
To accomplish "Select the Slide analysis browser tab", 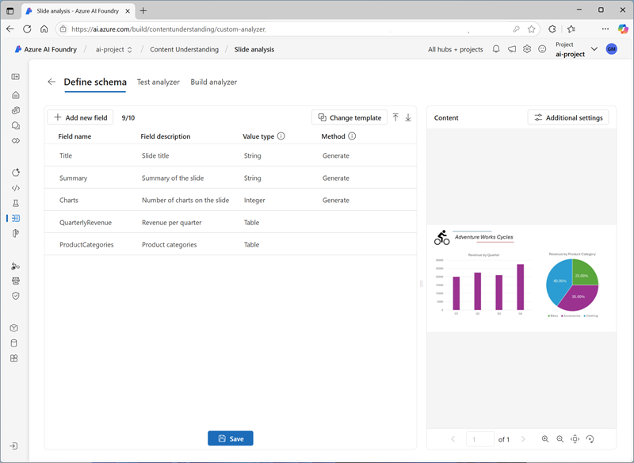I will pyautogui.click(x=78, y=11).
